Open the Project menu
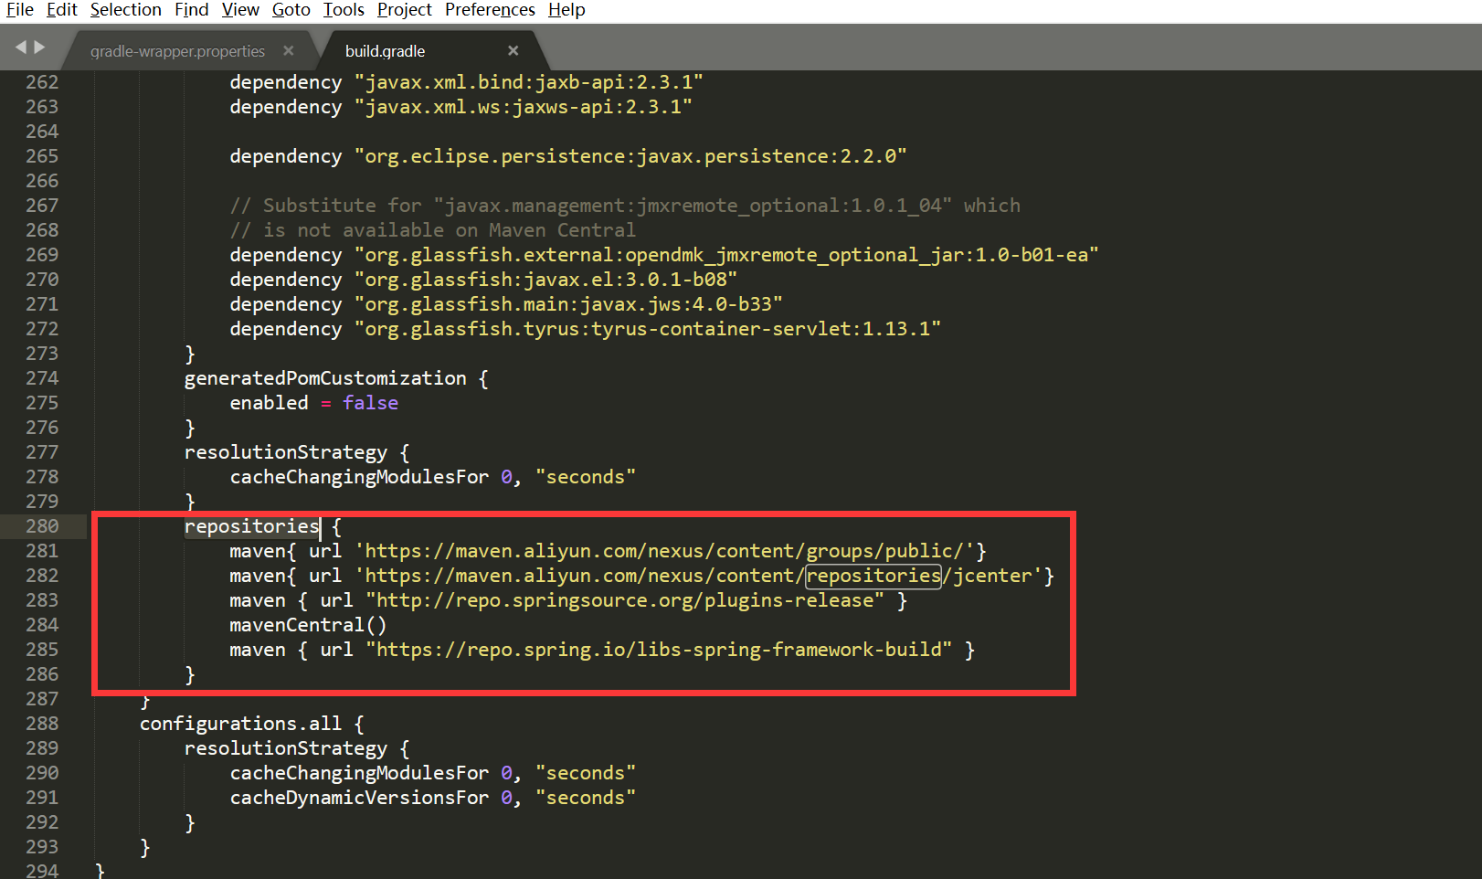 (404, 10)
